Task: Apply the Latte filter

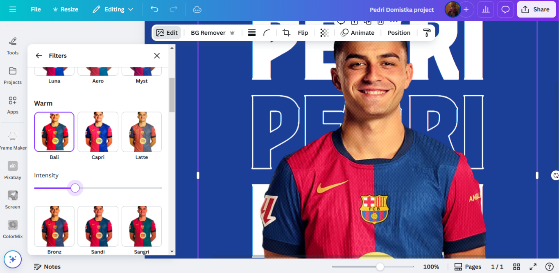Action: click(142, 132)
